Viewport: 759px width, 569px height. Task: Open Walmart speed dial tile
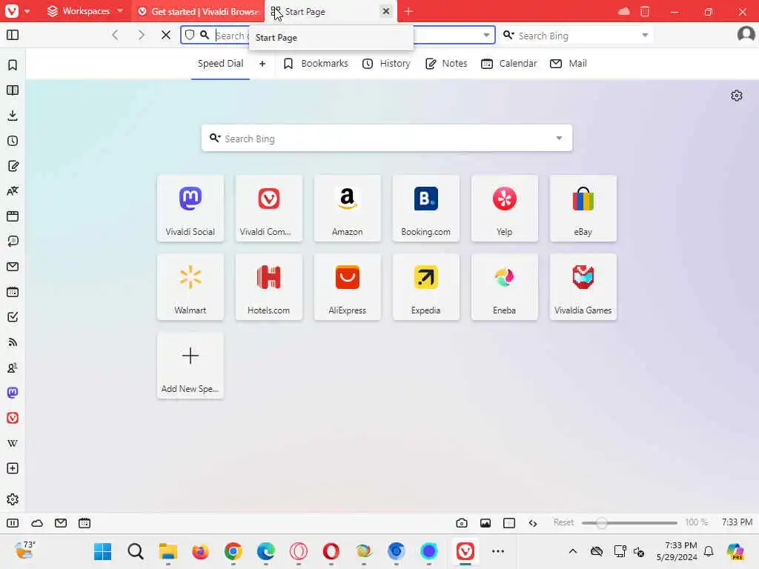pos(190,287)
